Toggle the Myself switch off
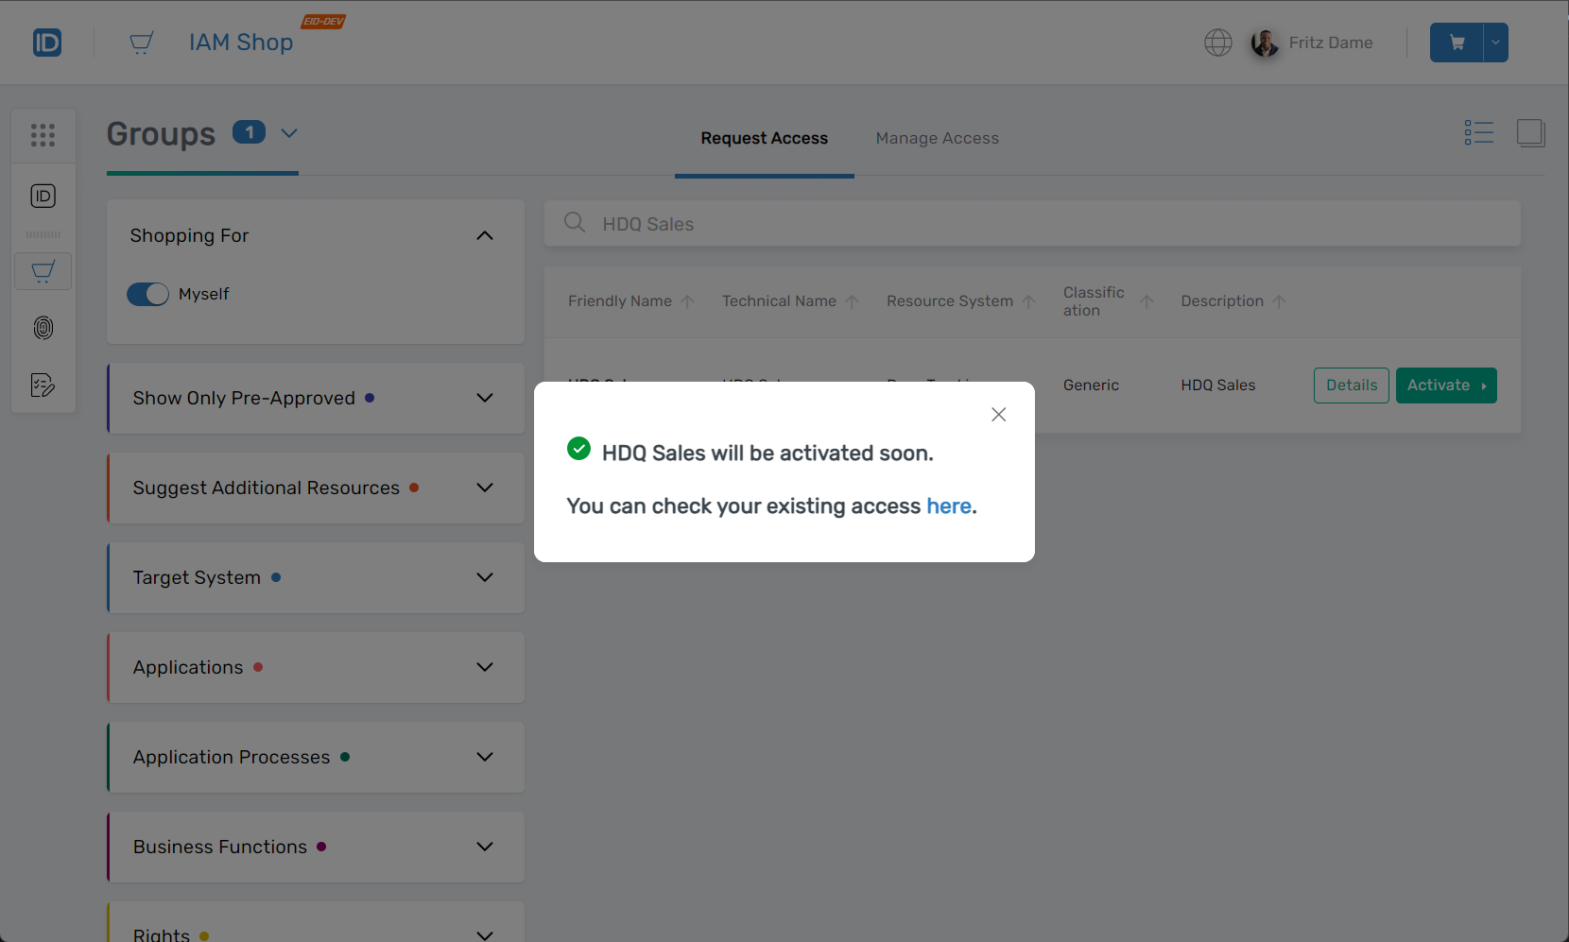The image size is (1569, 942). point(147,295)
